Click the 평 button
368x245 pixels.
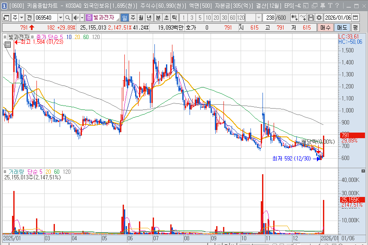tap(355, 28)
